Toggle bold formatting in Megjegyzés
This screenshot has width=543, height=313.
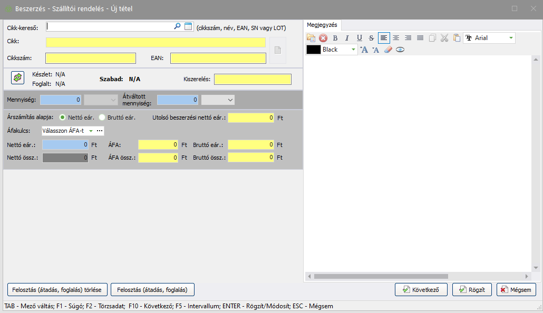click(335, 38)
